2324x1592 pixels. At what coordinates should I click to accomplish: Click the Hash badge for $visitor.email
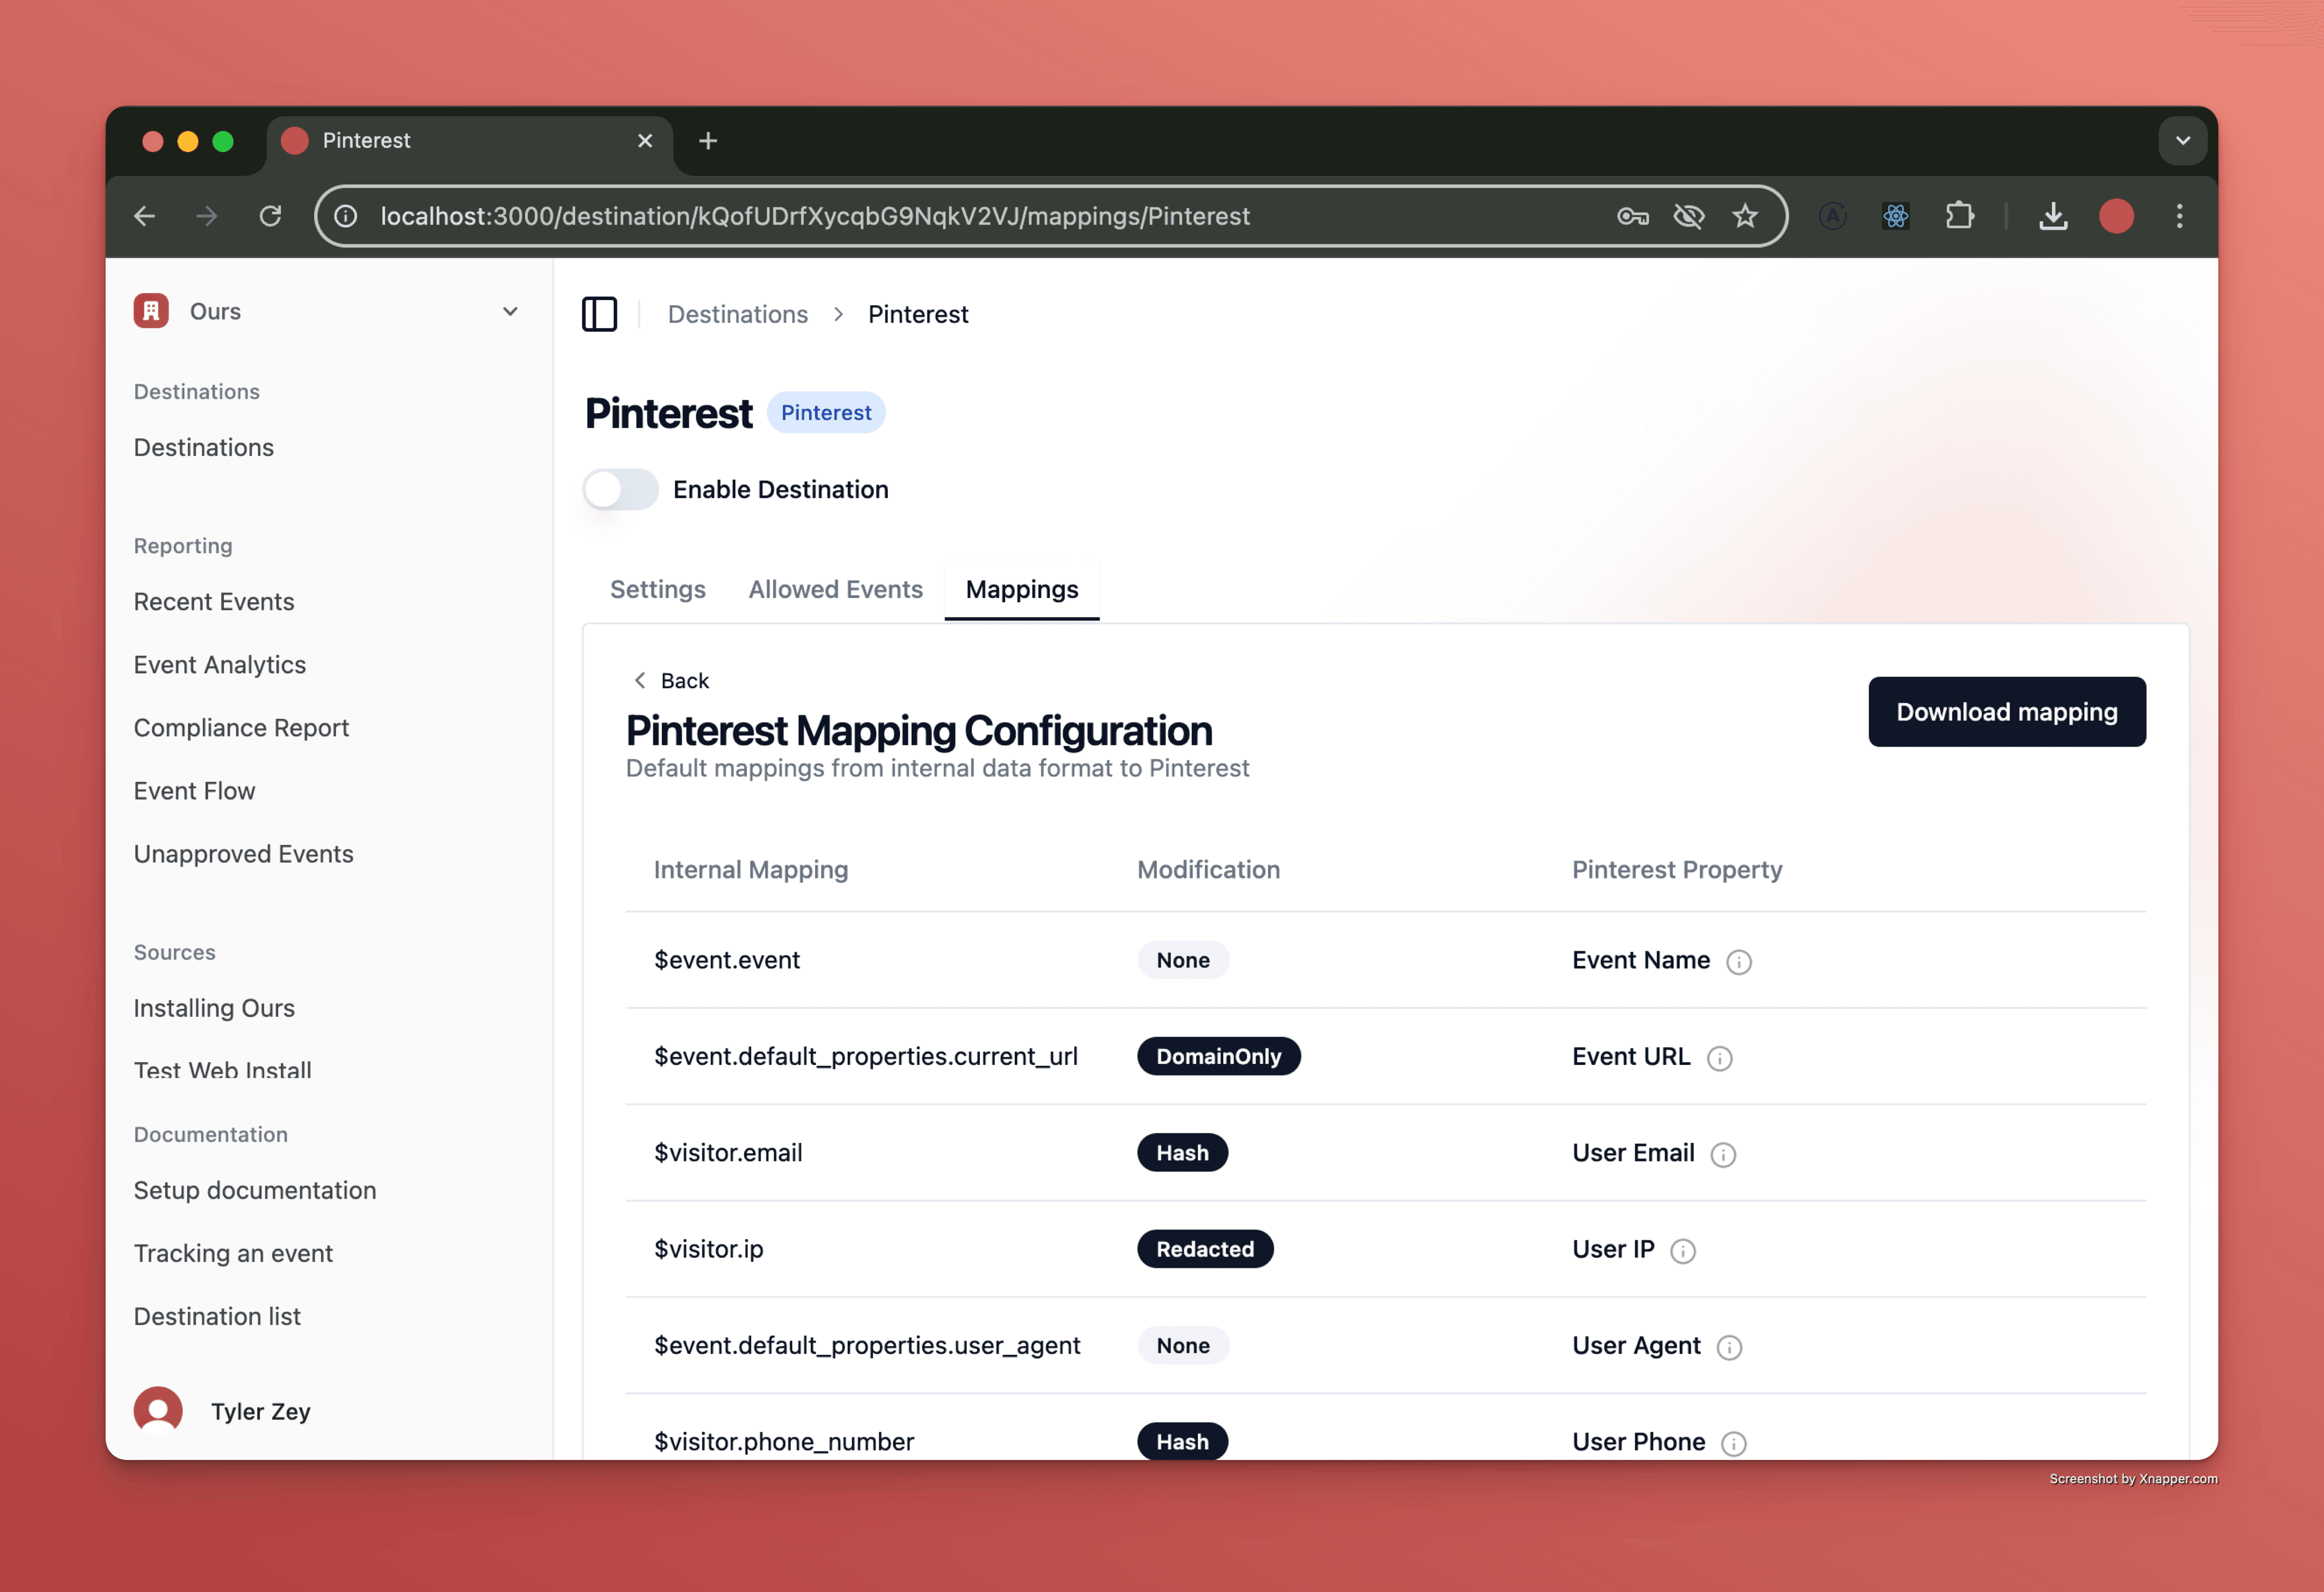click(x=1182, y=1152)
